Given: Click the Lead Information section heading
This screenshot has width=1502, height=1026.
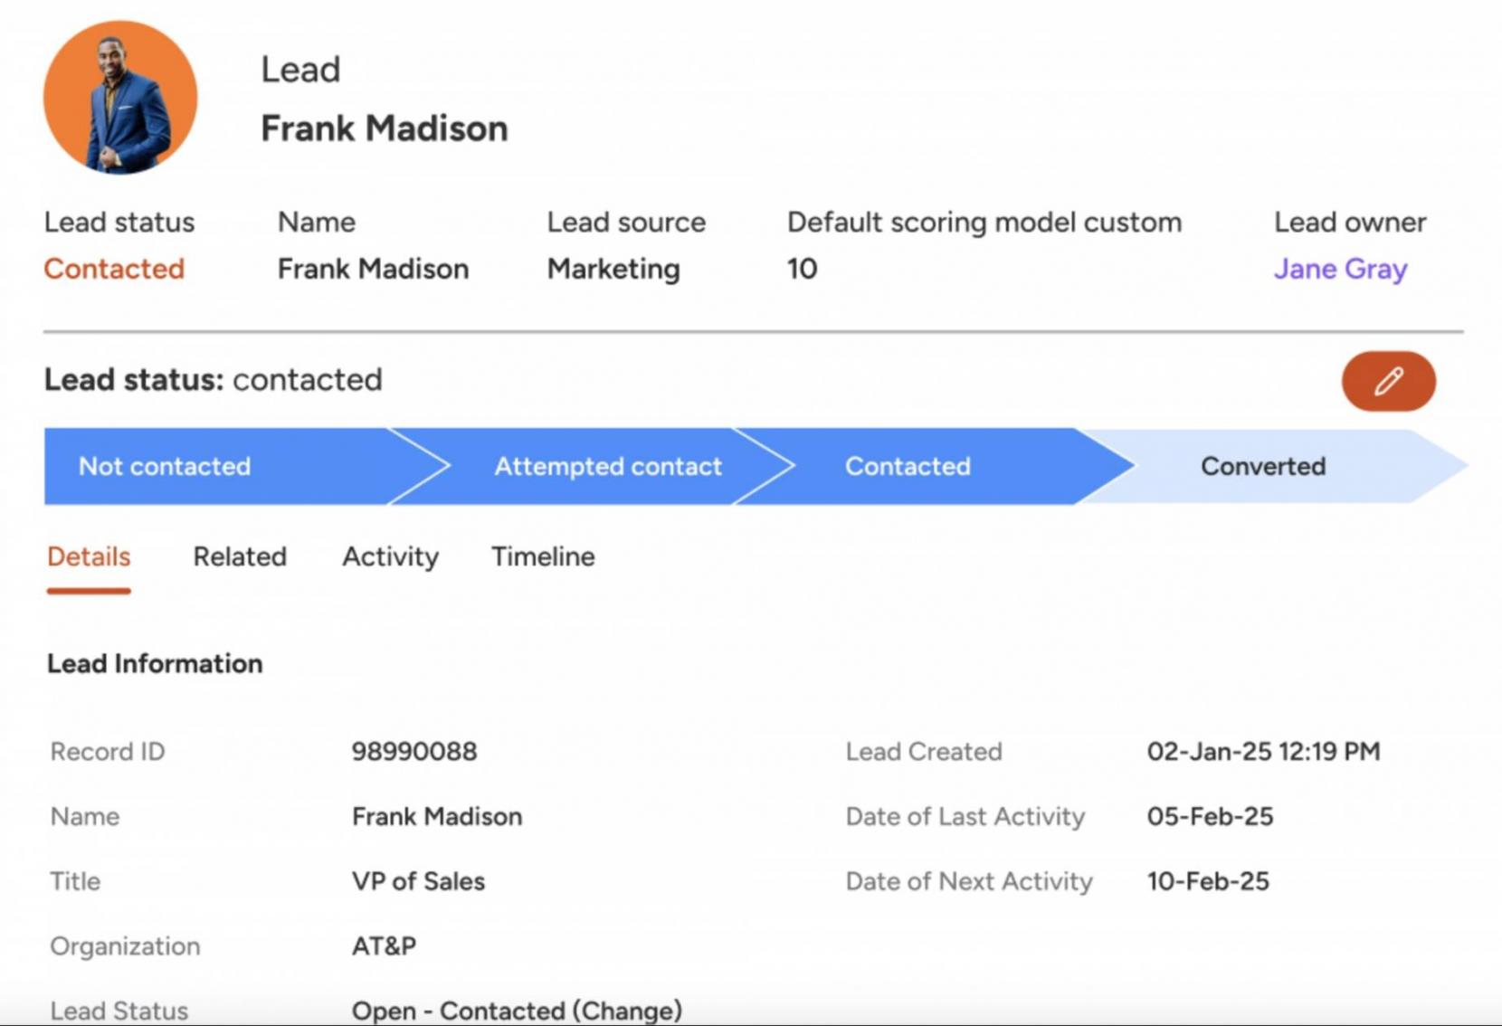Looking at the screenshot, I should (155, 664).
